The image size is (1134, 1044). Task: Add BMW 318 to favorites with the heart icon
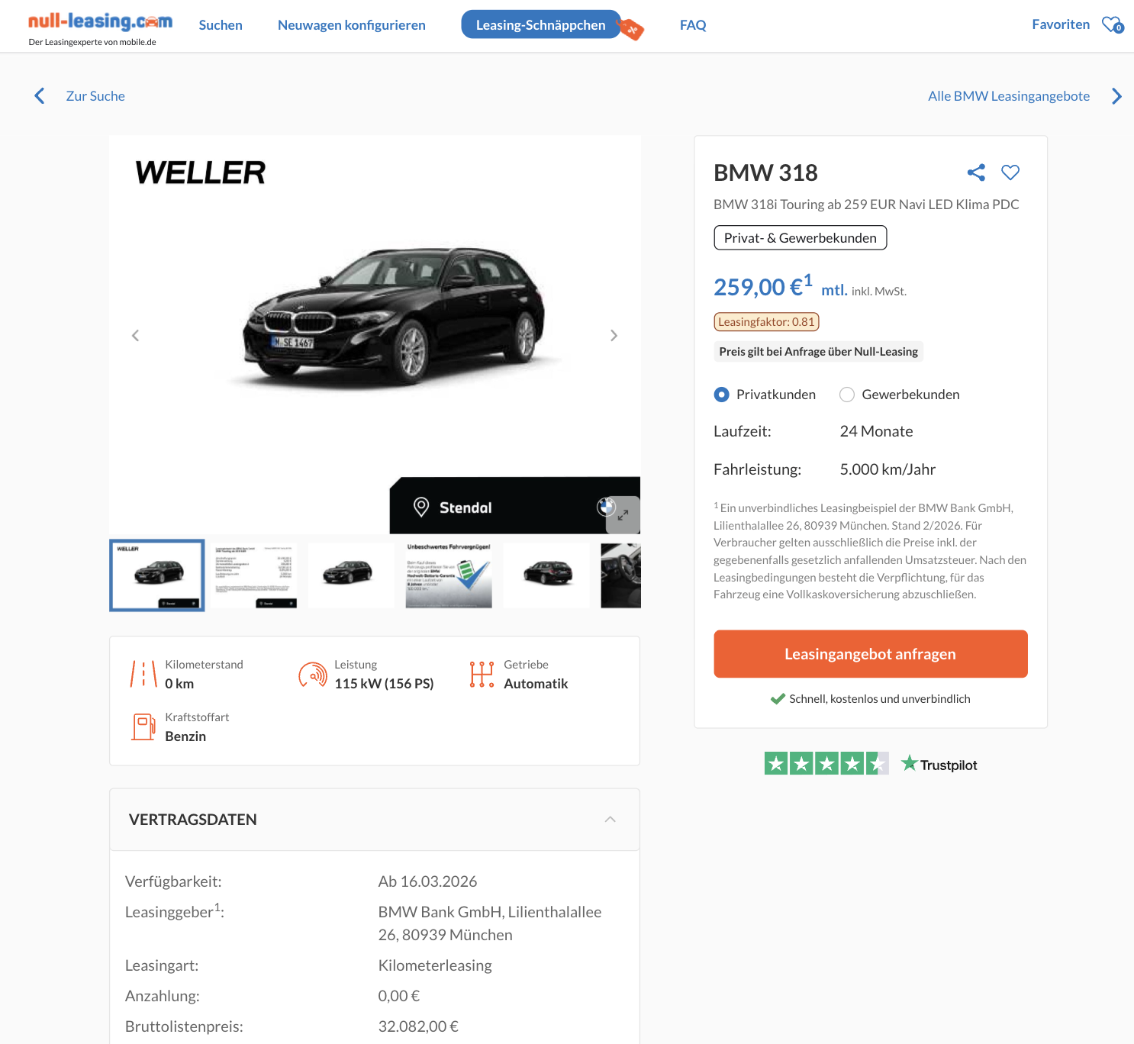click(x=1010, y=172)
